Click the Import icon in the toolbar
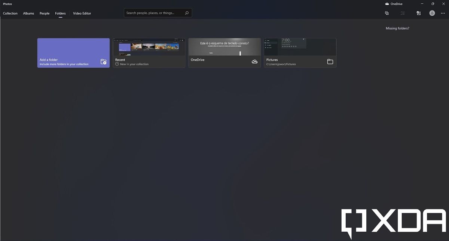Viewport: 449px width, 241px height. click(x=387, y=13)
